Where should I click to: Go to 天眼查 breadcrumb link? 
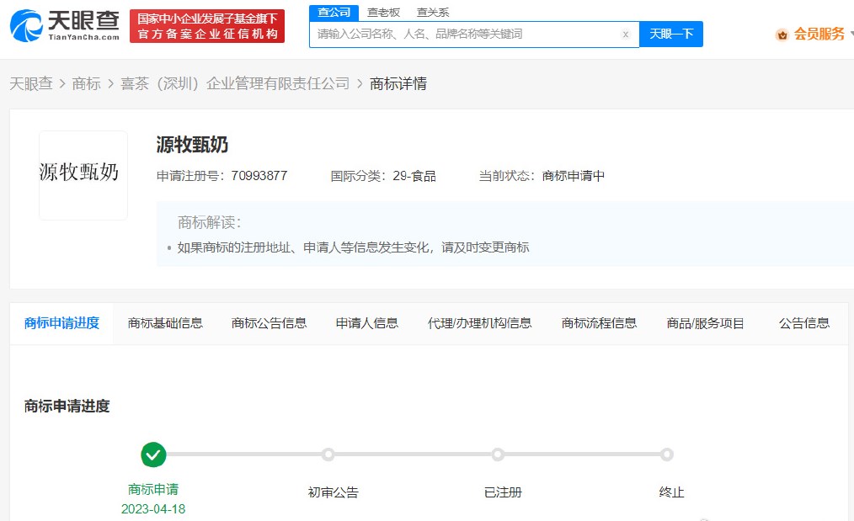[x=31, y=84]
